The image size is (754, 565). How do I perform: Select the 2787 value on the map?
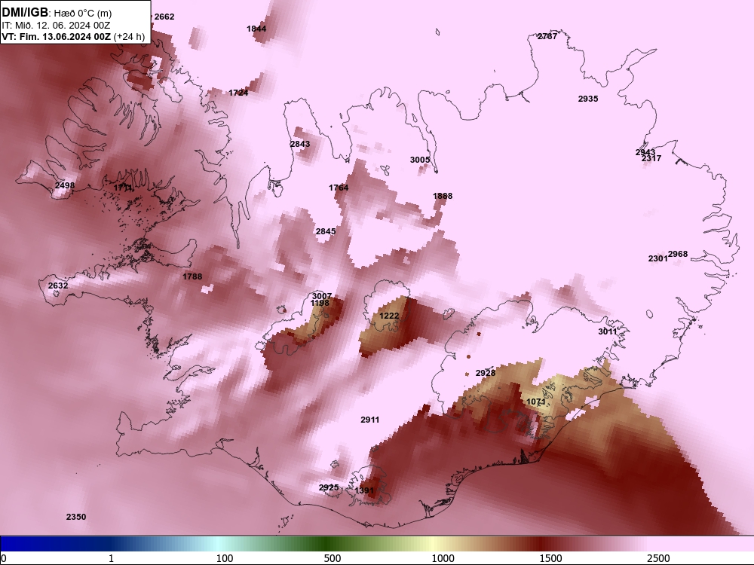click(x=547, y=36)
